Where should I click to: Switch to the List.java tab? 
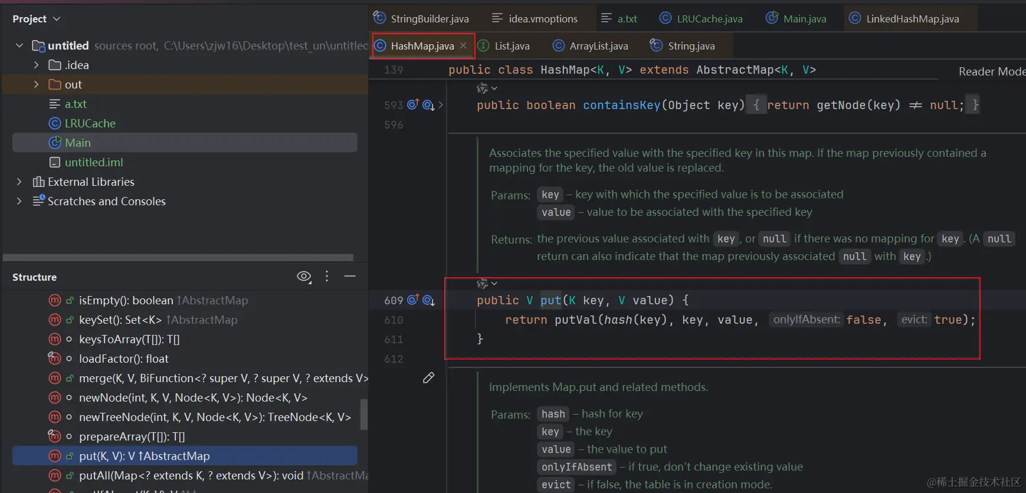(x=504, y=46)
